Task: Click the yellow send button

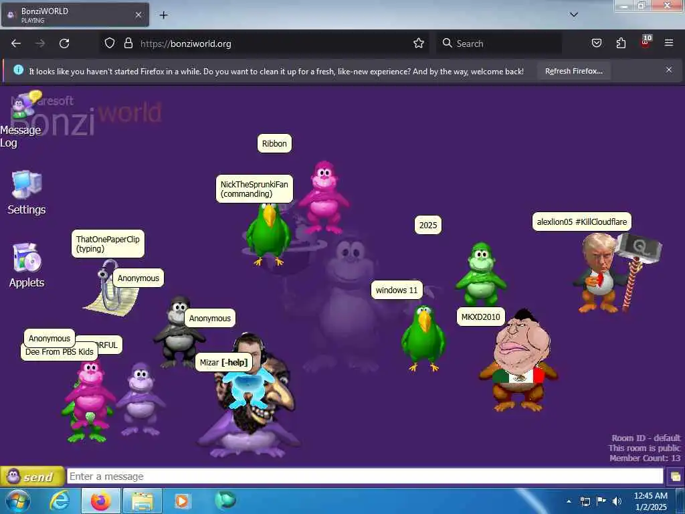Action: (x=32, y=476)
